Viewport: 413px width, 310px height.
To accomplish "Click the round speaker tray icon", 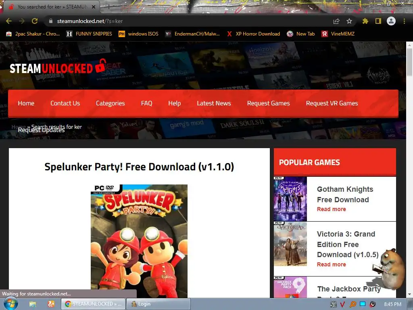I will (x=372, y=304).
